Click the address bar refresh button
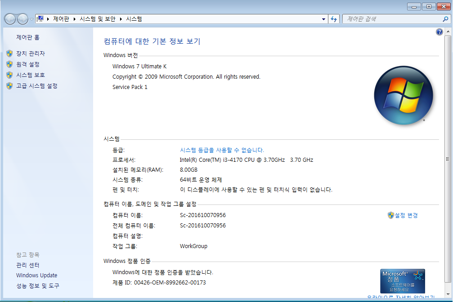This screenshot has width=453, height=302. click(334, 19)
